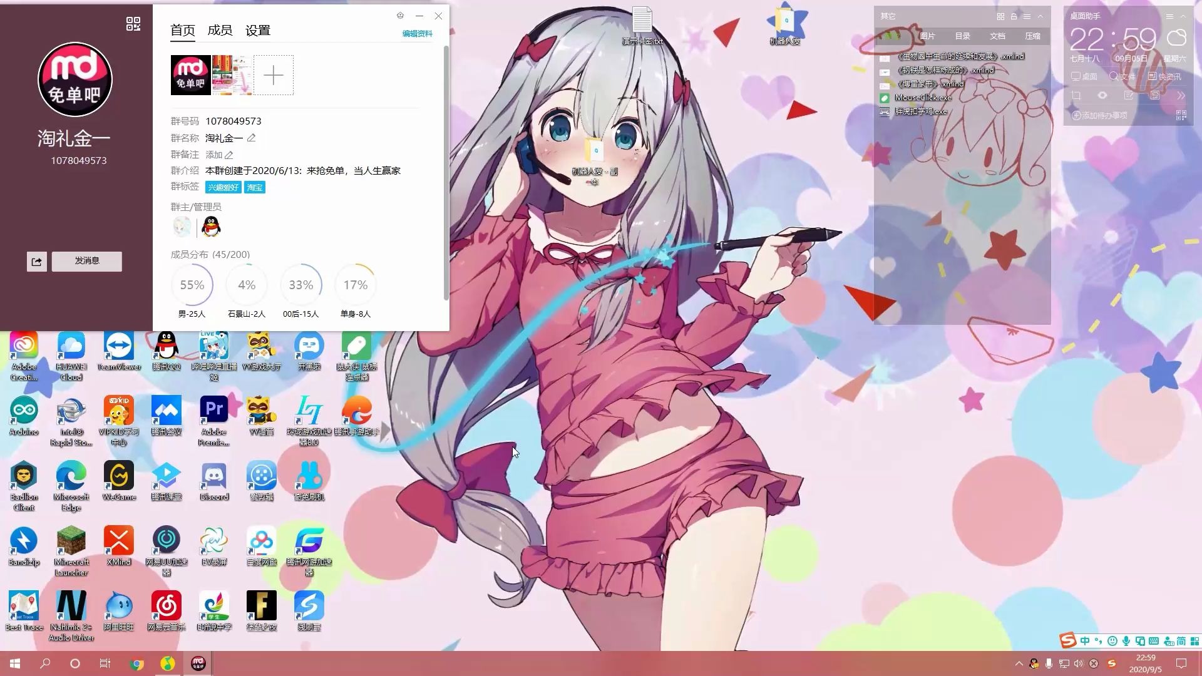
Task: Open the 桌面助手 menu icon
Action: pyautogui.click(x=1169, y=16)
